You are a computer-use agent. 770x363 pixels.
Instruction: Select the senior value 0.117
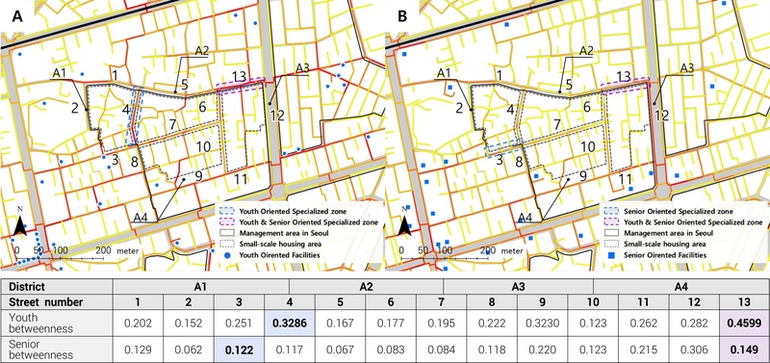[290, 350]
